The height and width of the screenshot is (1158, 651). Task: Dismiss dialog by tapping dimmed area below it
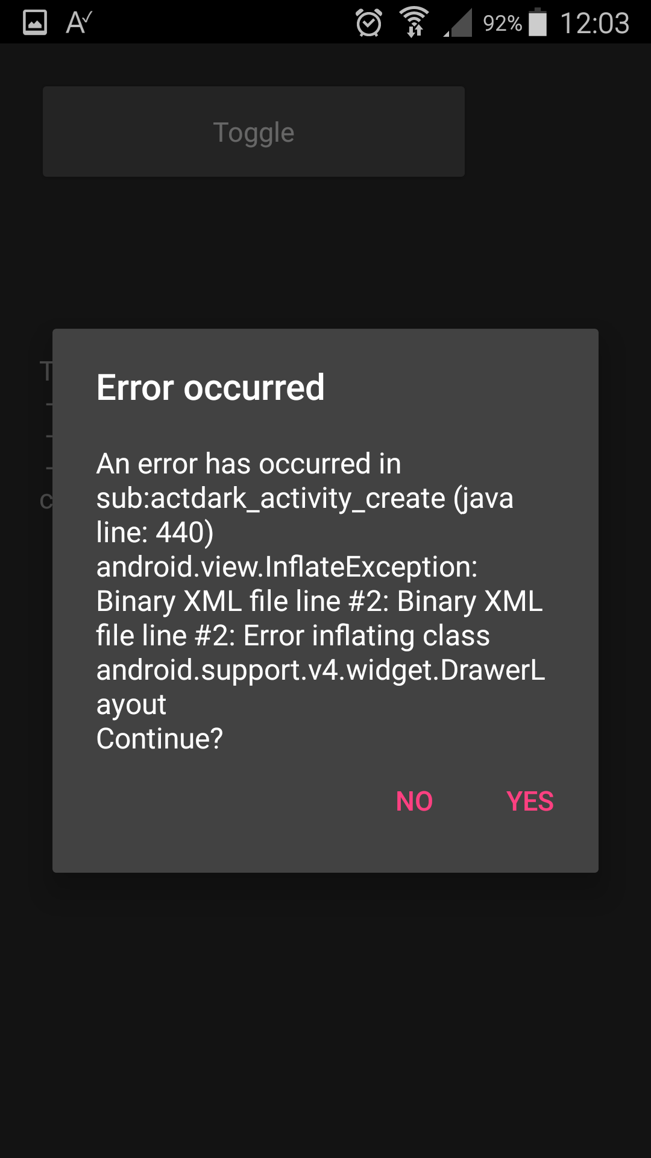[x=325, y=1013]
